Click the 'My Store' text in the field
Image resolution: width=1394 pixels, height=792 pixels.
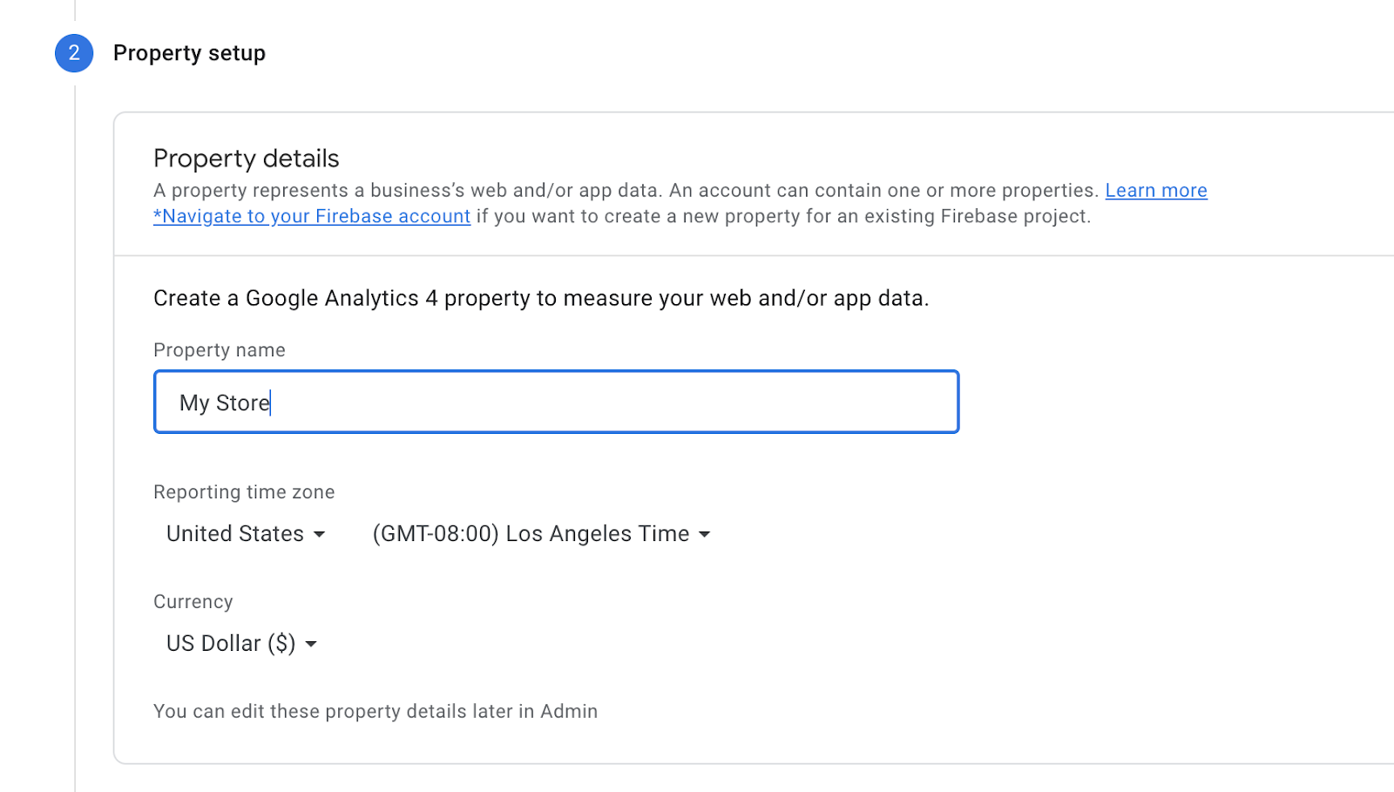[x=224, y=403]
